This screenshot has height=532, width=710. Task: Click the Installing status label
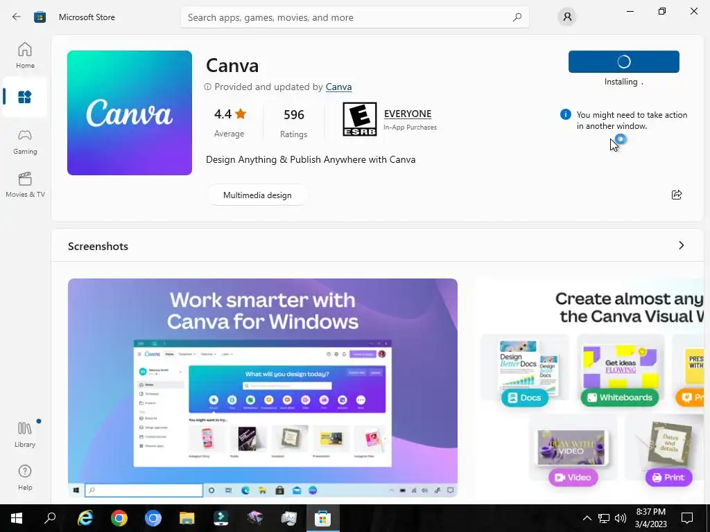click(x=623, y=82)
